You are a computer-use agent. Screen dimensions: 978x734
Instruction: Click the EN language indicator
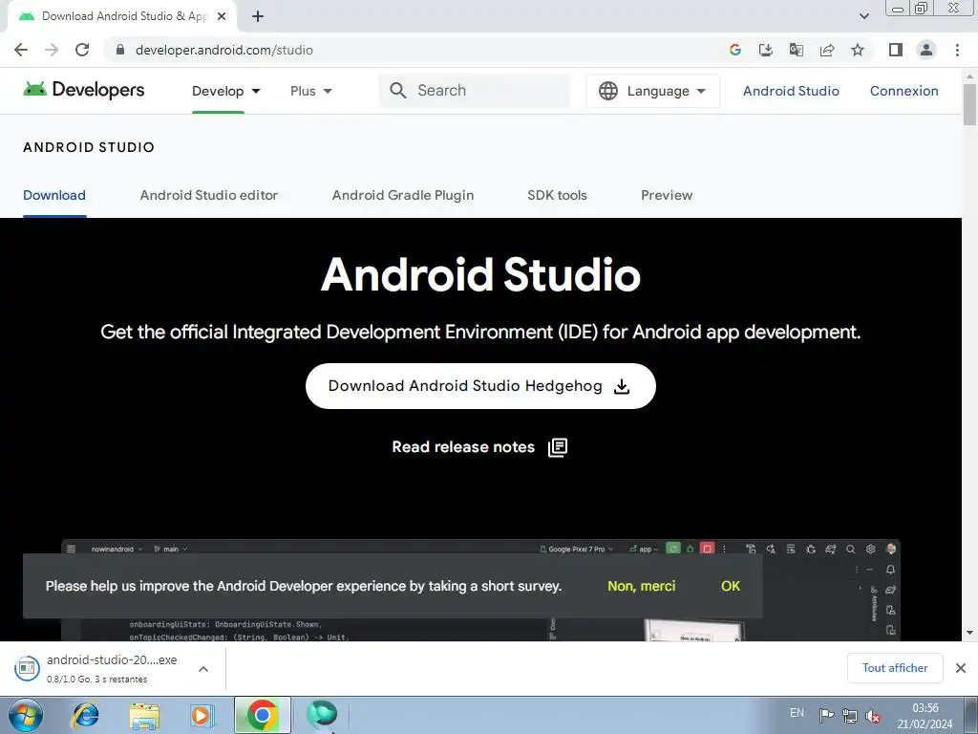tap(797, 713)
